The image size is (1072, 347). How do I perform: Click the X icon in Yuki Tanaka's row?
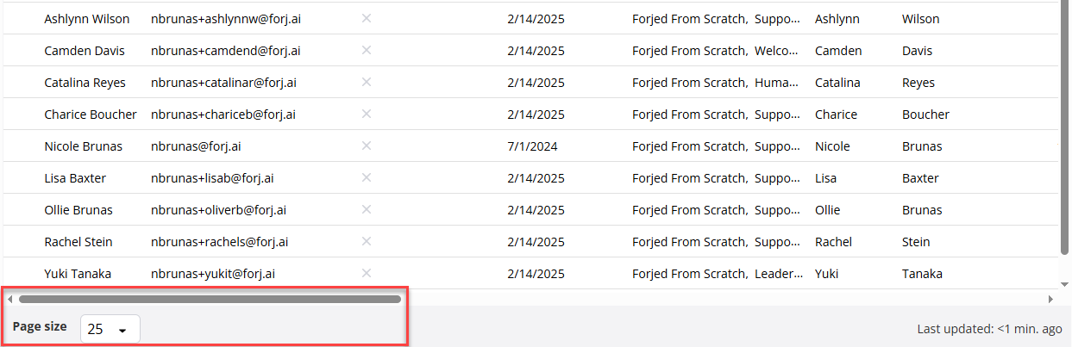[x=367, y=273]
